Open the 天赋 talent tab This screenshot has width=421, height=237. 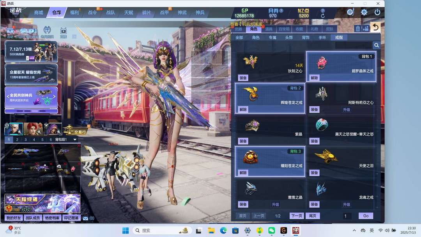click(128, 12)
